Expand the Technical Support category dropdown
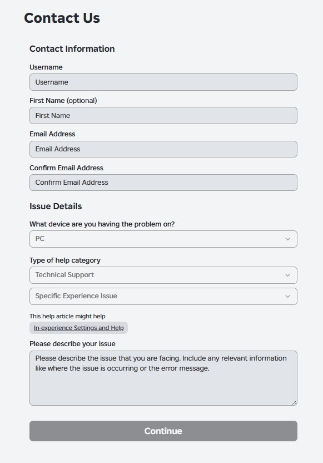Image resolution: width=323 pixels, height=463 pixels. click(163, 275)
